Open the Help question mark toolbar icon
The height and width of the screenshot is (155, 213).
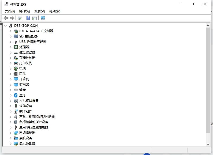(x=28, y=18)
